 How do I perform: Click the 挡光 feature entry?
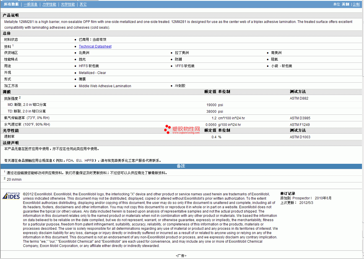82,59
